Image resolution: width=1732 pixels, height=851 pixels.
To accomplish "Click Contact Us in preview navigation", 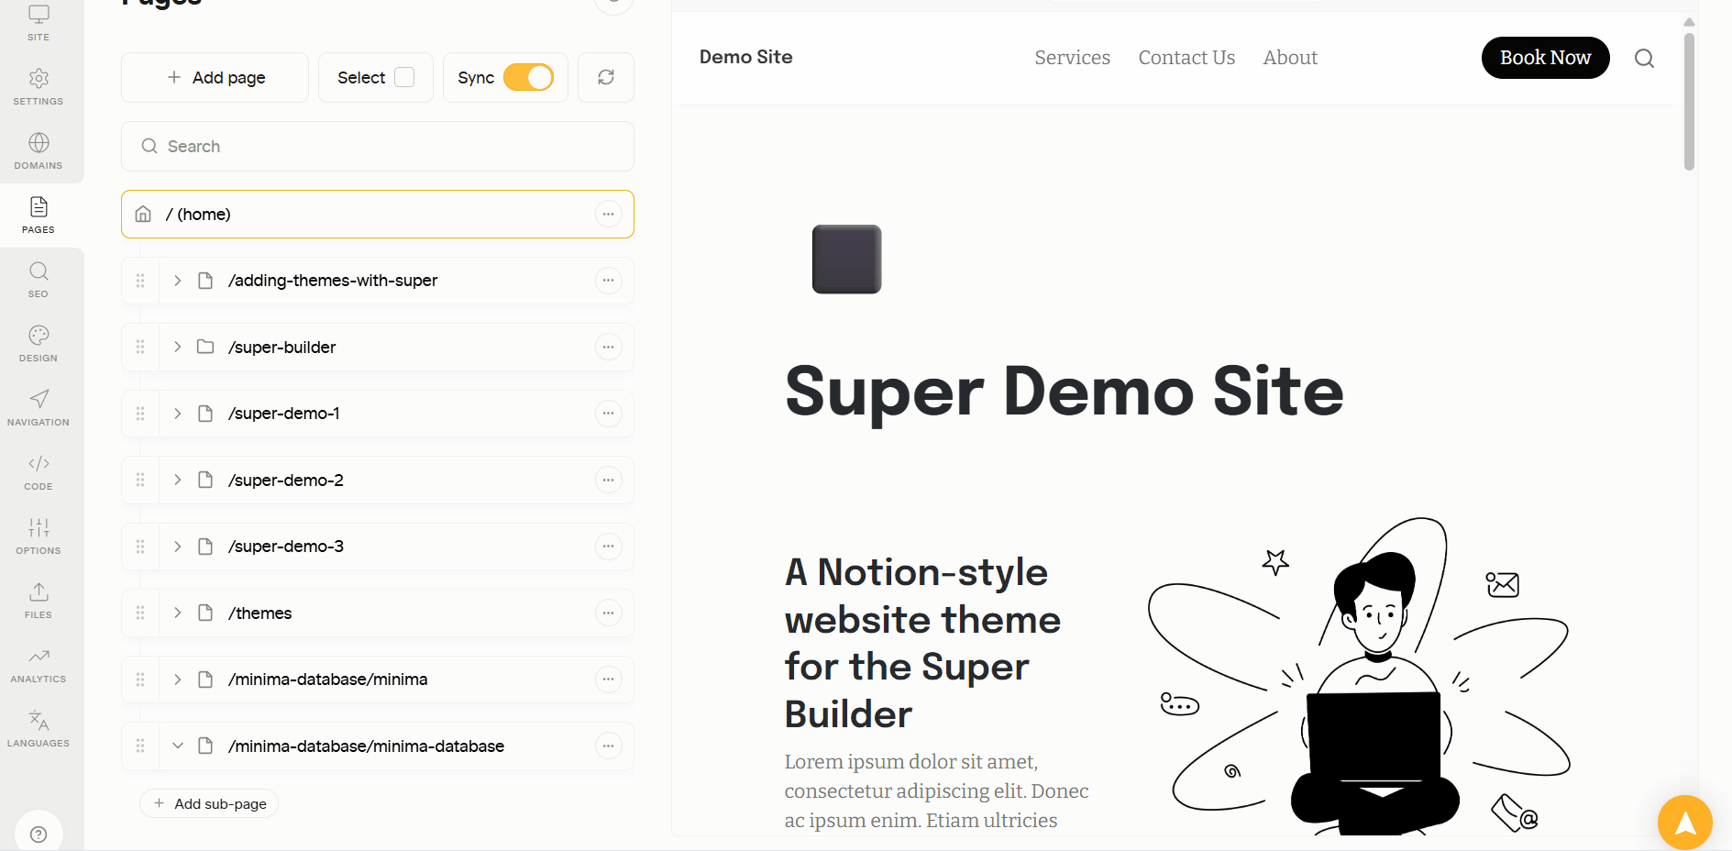I will [x=1186, y=58].
